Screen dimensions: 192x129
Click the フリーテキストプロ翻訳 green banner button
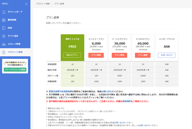[15, 70]
